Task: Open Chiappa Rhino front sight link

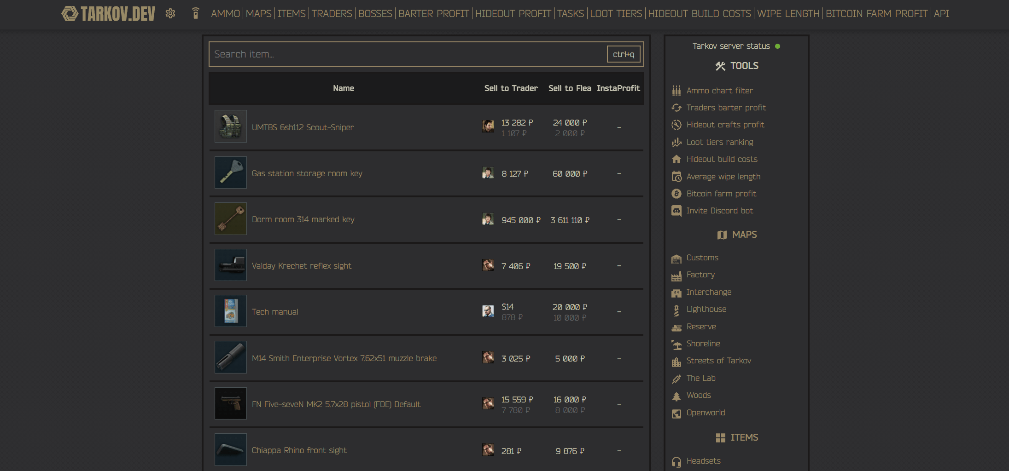Action: pos(299,450)
